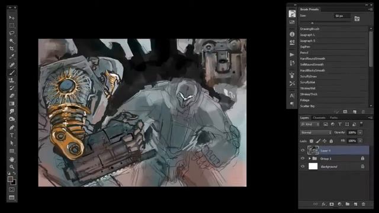
Task: Select the Eyedropper tool
Action: tap(12, 57)
